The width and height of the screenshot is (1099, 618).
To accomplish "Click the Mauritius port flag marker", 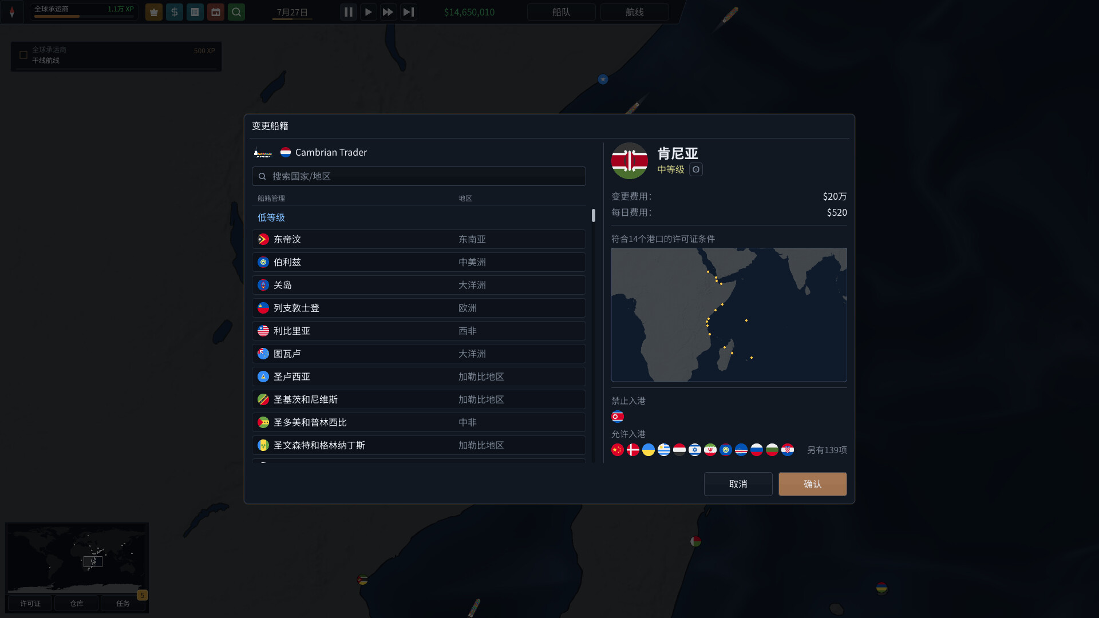I will click(881, 588).
